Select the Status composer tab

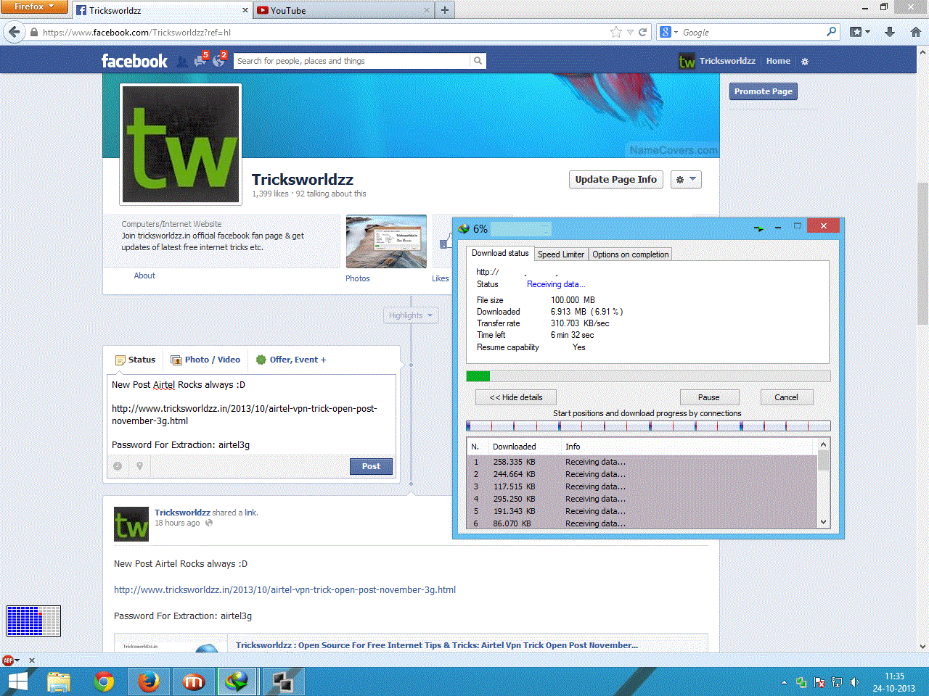click(135, 360)
